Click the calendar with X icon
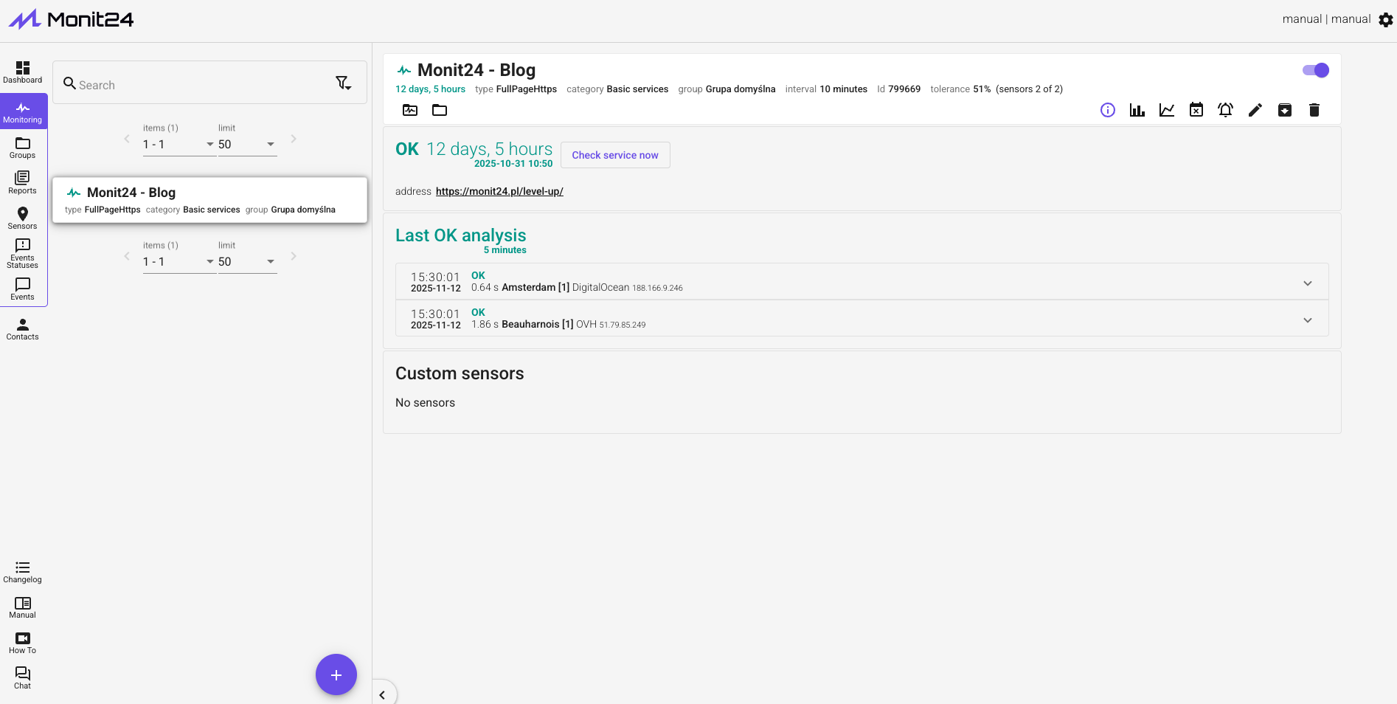Viewport: 1397px width, 704px height. [1196, 110]
